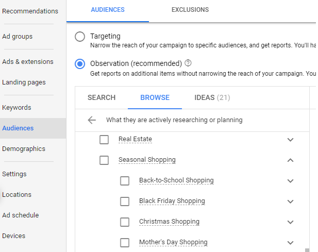Tick the Back-to-School Shopping checkbox
318x252 pixels.
(x=125, y=181)
